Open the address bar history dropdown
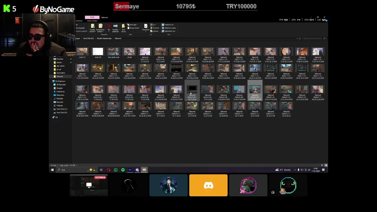The width and height of the screenshot is (377, 212). (x=297, y=38)
